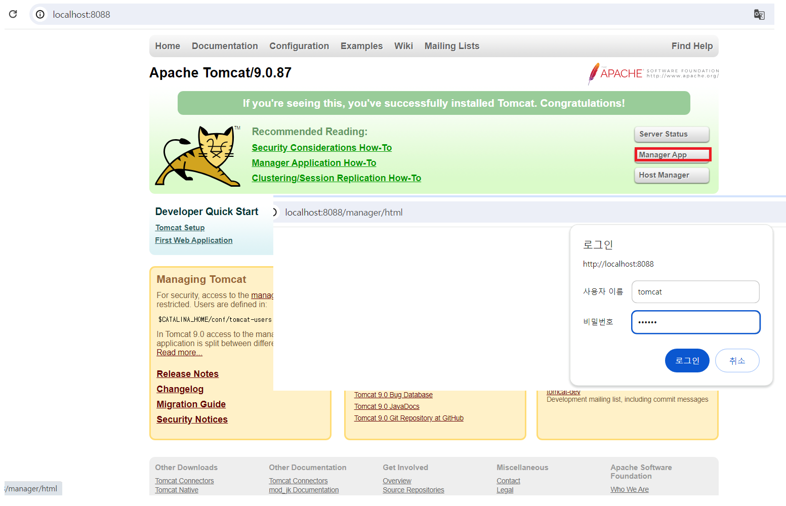Image resolution: width=786 pixels, height=506 pixels.
Task: Click the blue 로그인 button
Action: 687,361
